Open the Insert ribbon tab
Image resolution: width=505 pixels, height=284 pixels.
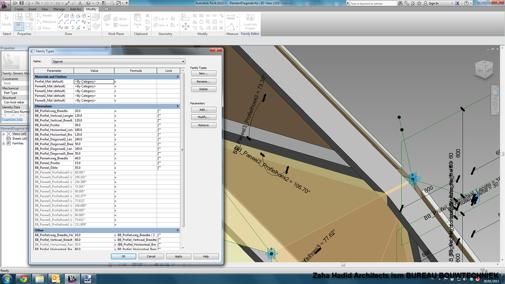point(33,9)
